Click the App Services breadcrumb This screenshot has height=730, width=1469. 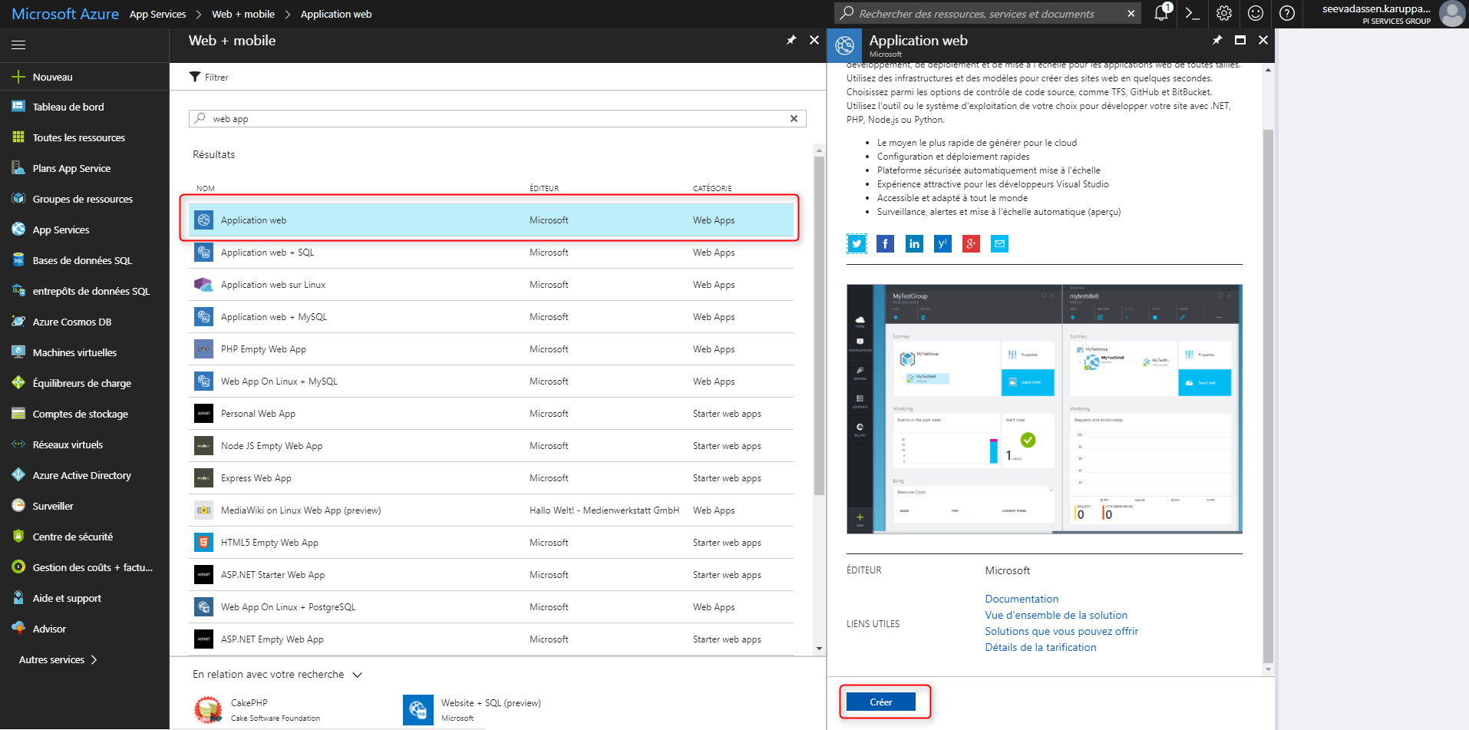(157, 14)
